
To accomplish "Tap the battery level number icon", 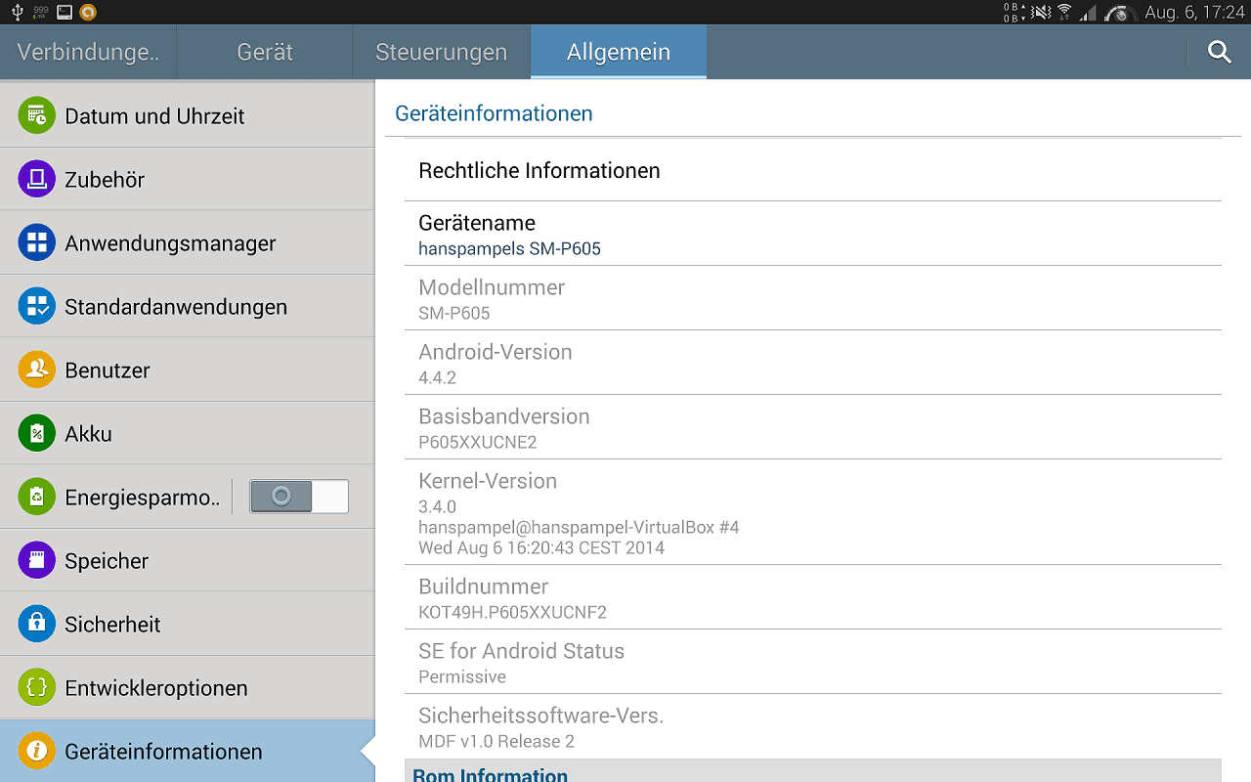I will coord(40,12).
